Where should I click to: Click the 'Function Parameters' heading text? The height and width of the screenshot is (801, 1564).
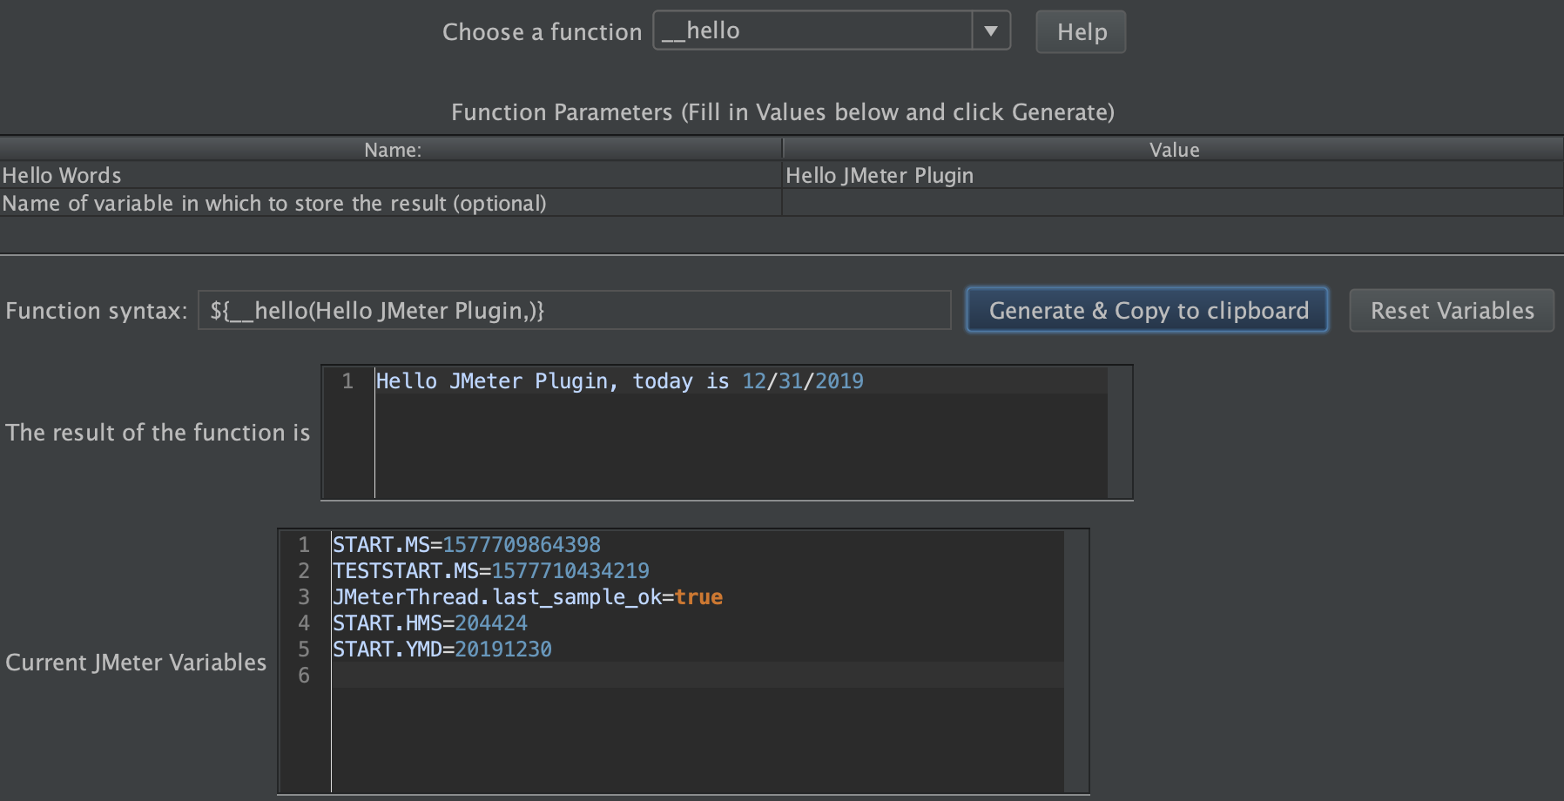tap(783, 112)
